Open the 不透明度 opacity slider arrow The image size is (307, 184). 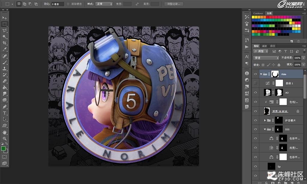coord(303,58)
